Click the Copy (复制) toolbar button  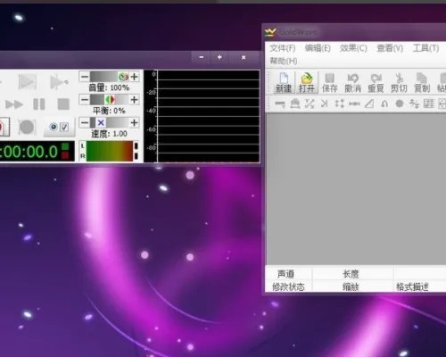(x=422, y=82)
